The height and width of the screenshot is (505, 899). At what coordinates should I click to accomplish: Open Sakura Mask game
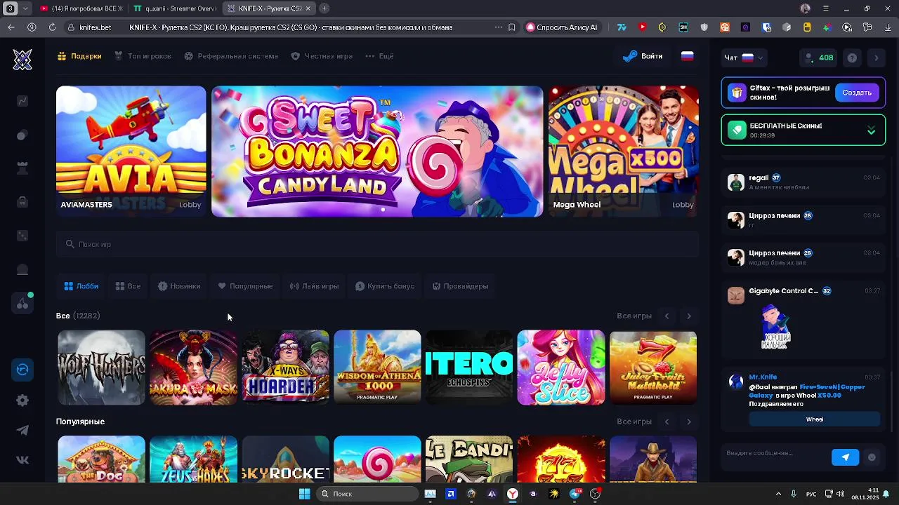click(x=193, y=368)
